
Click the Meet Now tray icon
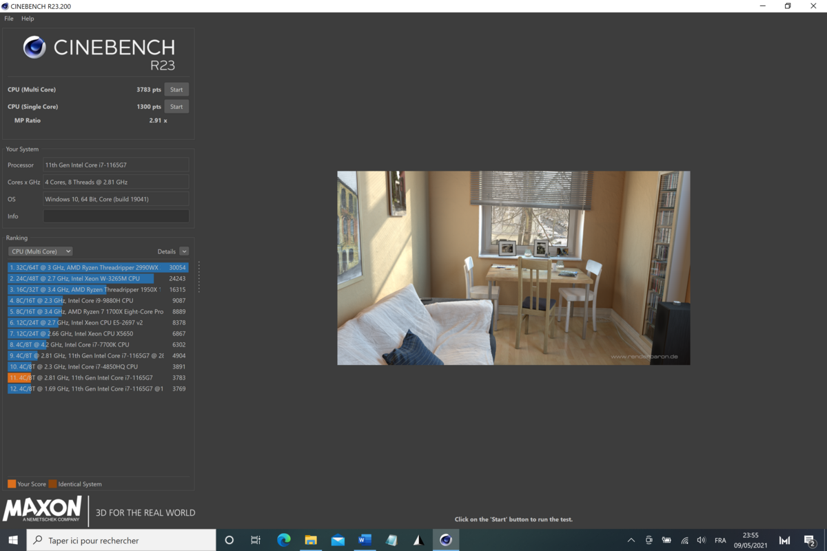pos(649,541)
